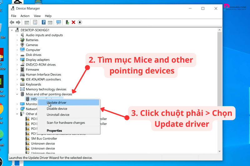Expand the Keyboards category arrow
The image size is (250, 166).
coord(17,84)
